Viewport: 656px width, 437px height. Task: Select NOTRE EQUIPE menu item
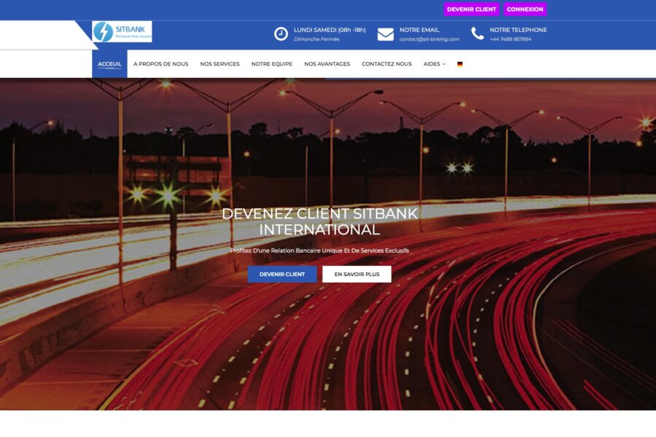[x=272, y=64]
